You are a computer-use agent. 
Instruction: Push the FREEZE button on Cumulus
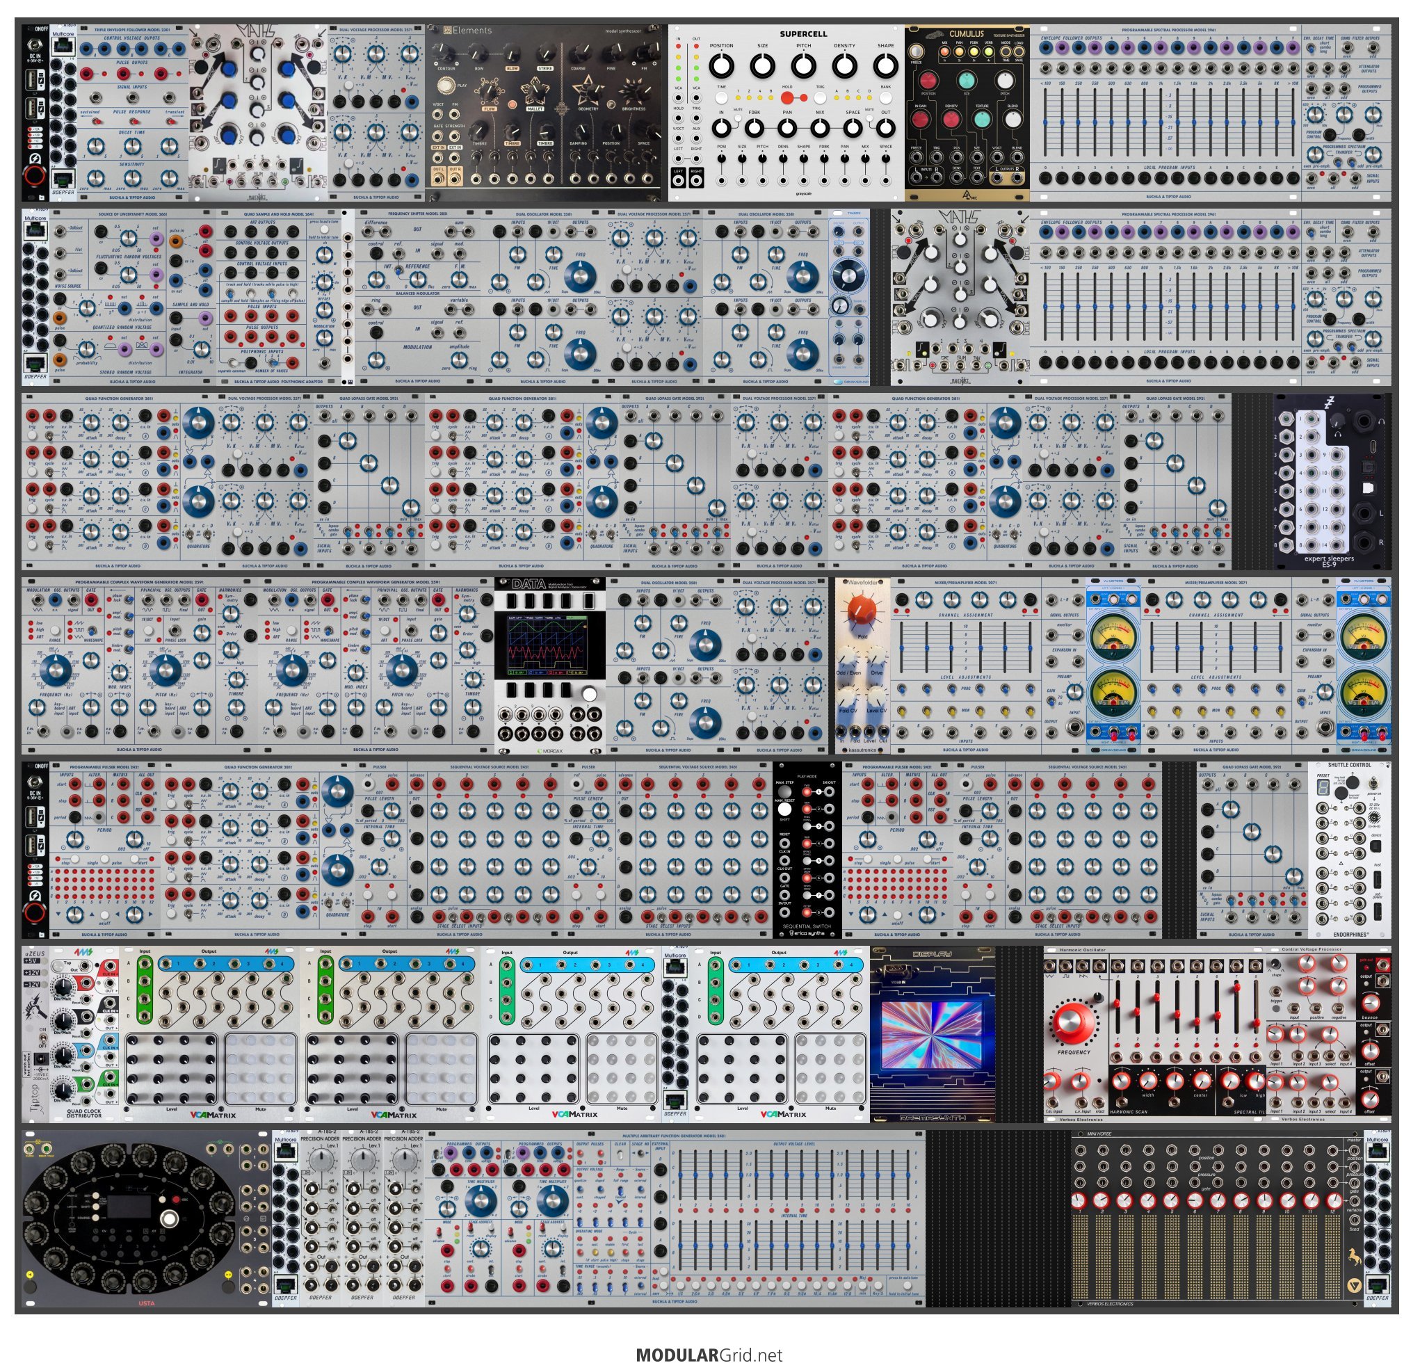click(917, 50)
